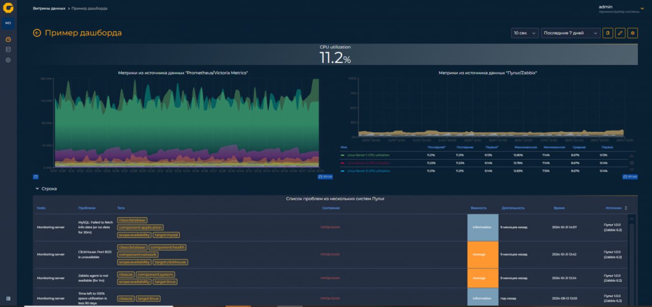Open the Последние 7 дней time range selector
Screen dimensions: 652x307
click(x=570, y=33)
